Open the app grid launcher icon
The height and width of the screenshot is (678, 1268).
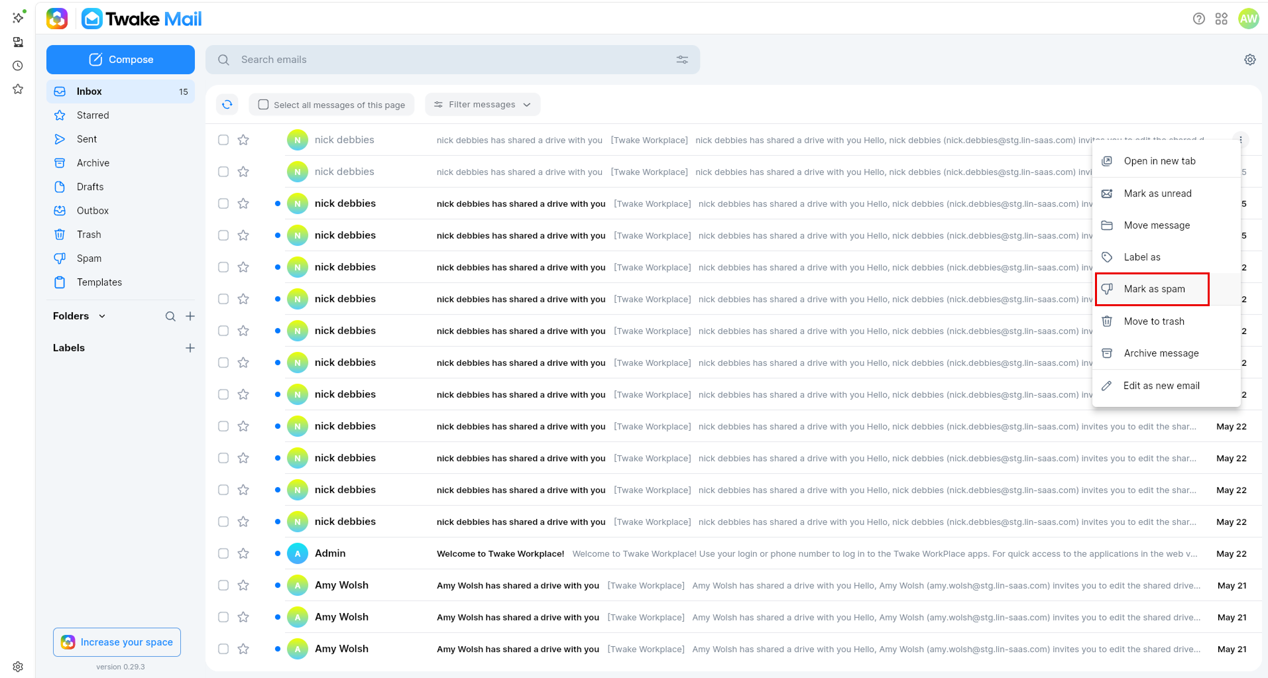[1222, 19]
